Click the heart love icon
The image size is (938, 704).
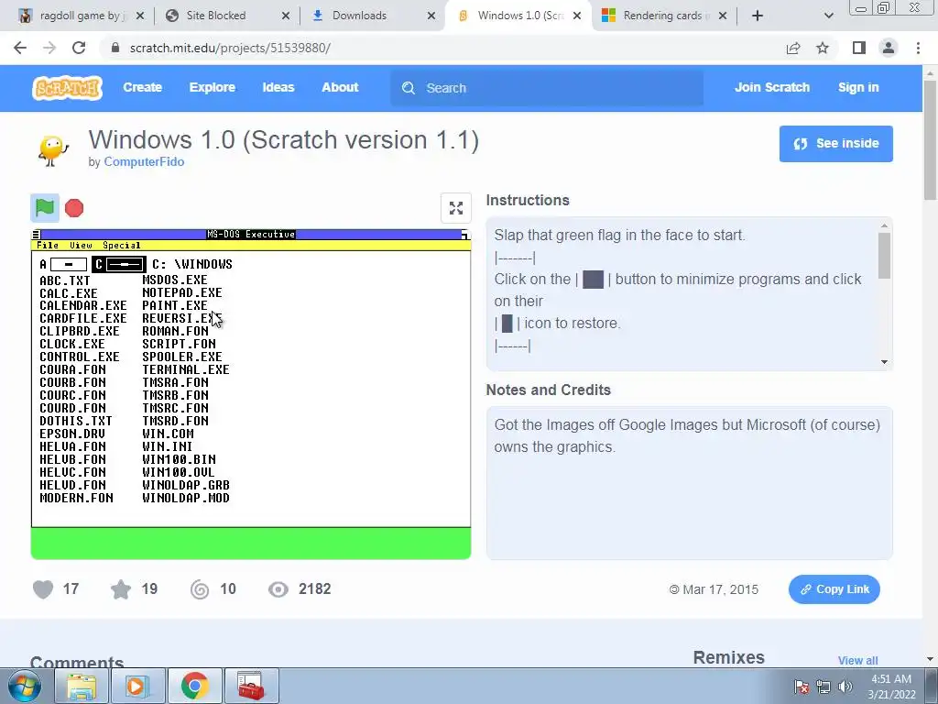[43, 589]
